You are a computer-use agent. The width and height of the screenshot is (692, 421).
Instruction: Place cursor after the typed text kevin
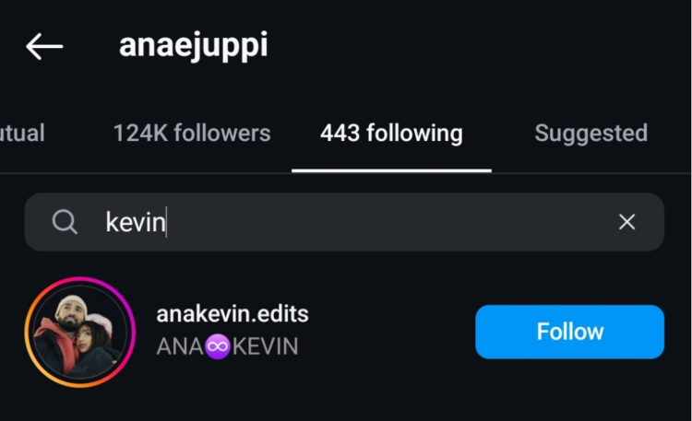click(167, 222)
